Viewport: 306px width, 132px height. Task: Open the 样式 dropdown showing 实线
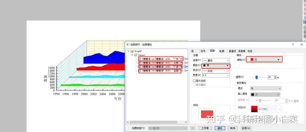click(x=216, y=71)
